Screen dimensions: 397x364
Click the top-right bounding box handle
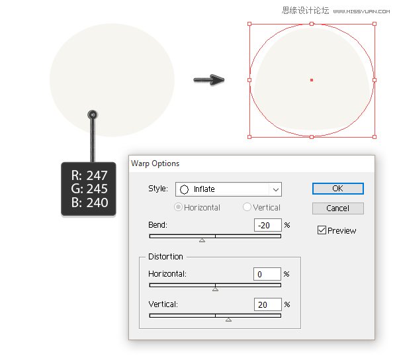[374, 24]
